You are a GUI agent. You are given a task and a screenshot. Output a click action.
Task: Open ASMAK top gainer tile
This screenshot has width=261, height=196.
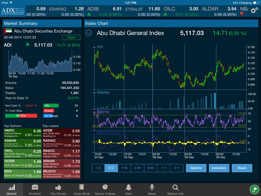click(x=23, y=143)
